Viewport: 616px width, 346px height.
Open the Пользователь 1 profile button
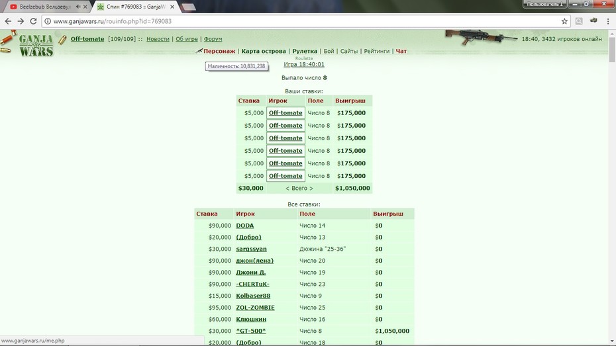coord(544,5)
